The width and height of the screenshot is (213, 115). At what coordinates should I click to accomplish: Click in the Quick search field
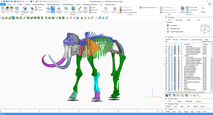[x=57, y=1]
